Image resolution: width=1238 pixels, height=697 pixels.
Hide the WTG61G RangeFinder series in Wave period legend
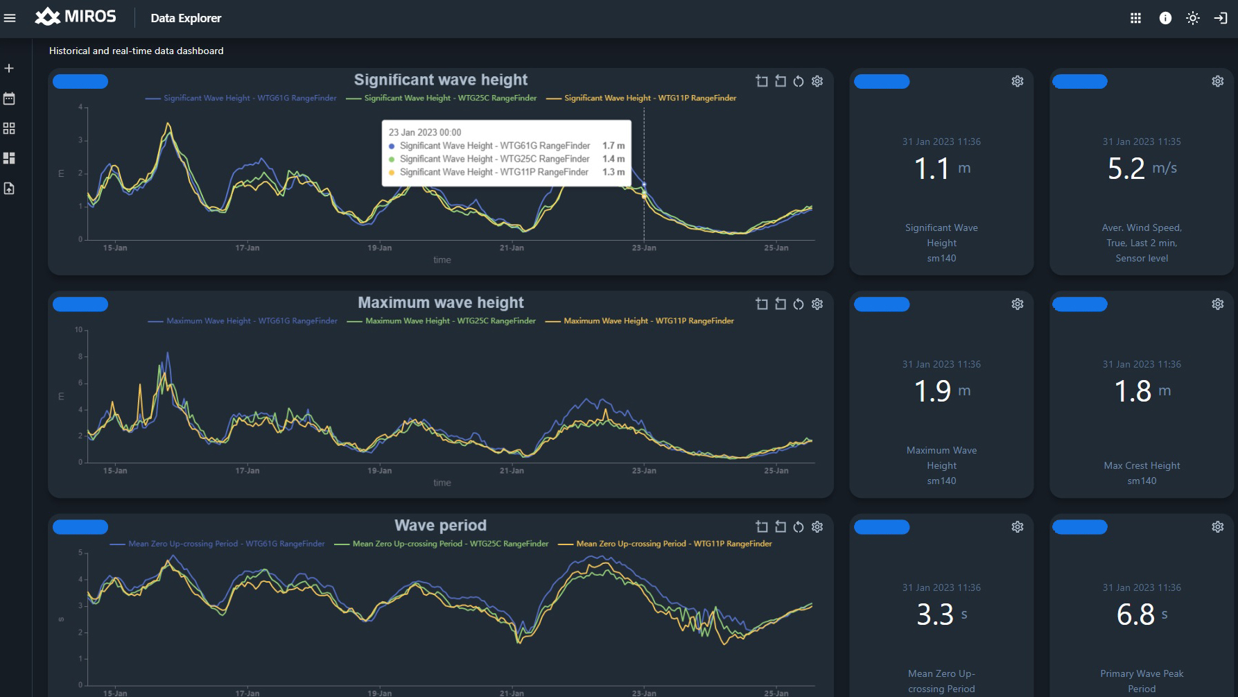(224, 543)
